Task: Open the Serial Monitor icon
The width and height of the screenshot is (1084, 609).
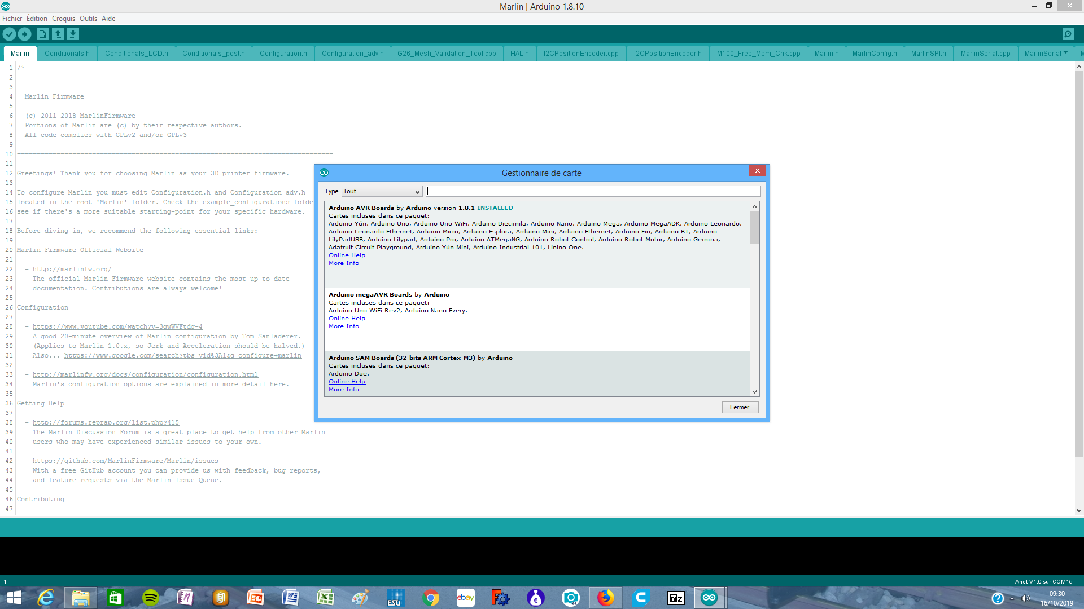Action: [1068, 34]
